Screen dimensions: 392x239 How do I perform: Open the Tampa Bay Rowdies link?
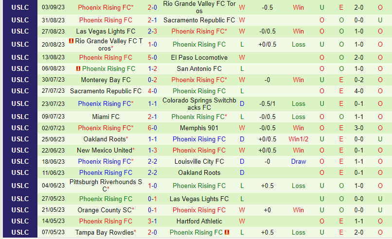105,233
